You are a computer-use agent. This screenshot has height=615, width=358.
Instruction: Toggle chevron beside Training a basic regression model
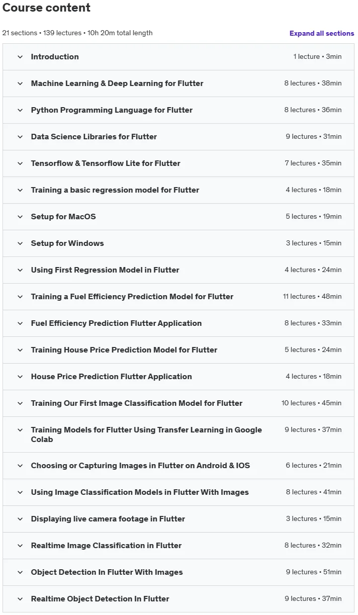click(20, 190)
